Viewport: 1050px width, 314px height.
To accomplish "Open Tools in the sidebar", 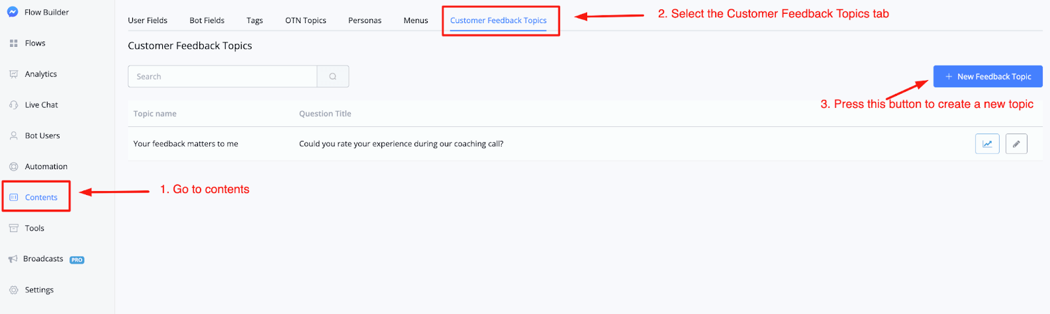I will click(x=34, y=228).
